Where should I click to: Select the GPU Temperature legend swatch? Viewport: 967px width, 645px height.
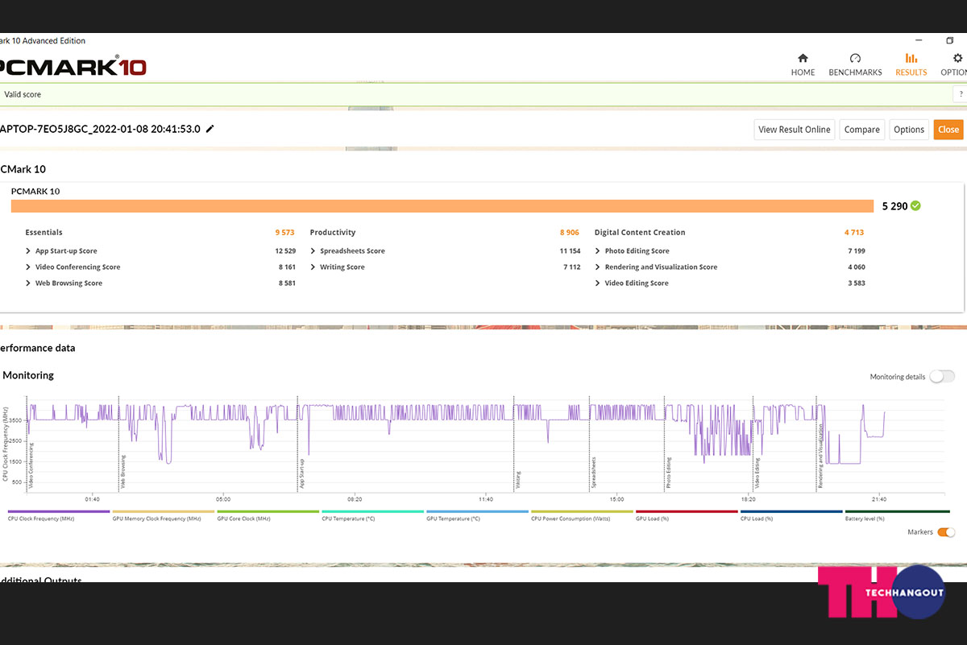click(x=478, y=511)
